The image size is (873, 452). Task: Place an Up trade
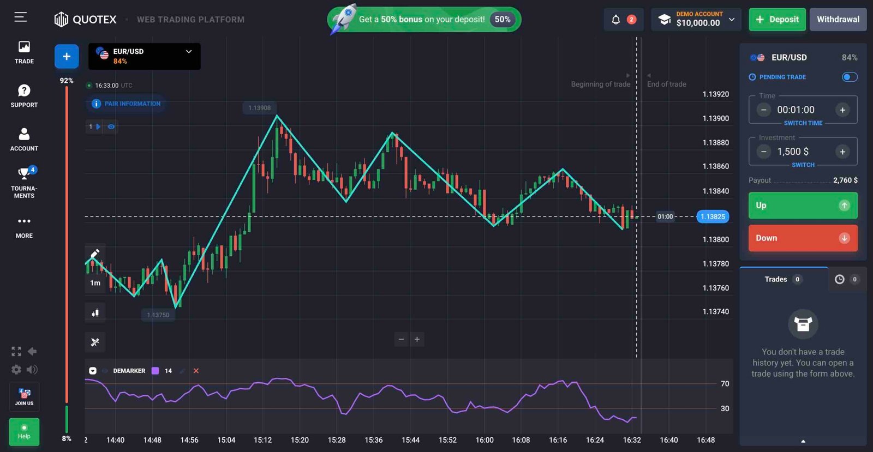pos(803,206)
